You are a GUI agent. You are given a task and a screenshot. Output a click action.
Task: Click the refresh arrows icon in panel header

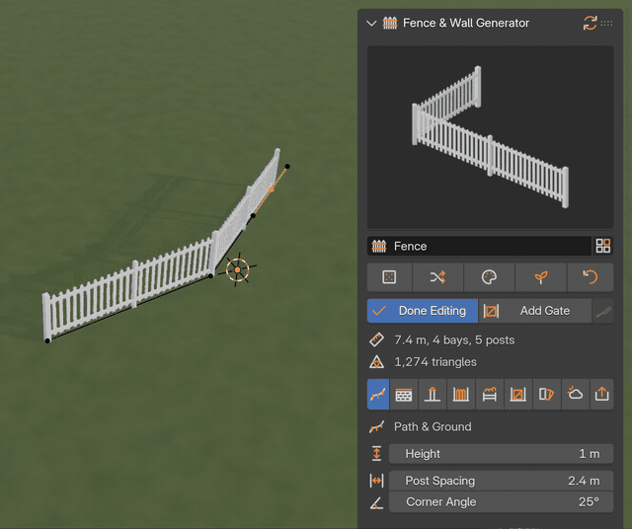(x=590, y=23)
